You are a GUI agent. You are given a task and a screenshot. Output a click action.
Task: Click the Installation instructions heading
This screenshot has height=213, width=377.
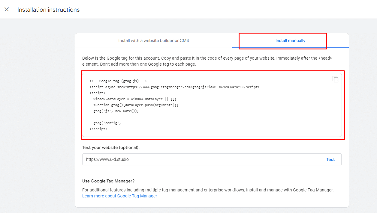point(49,10)
